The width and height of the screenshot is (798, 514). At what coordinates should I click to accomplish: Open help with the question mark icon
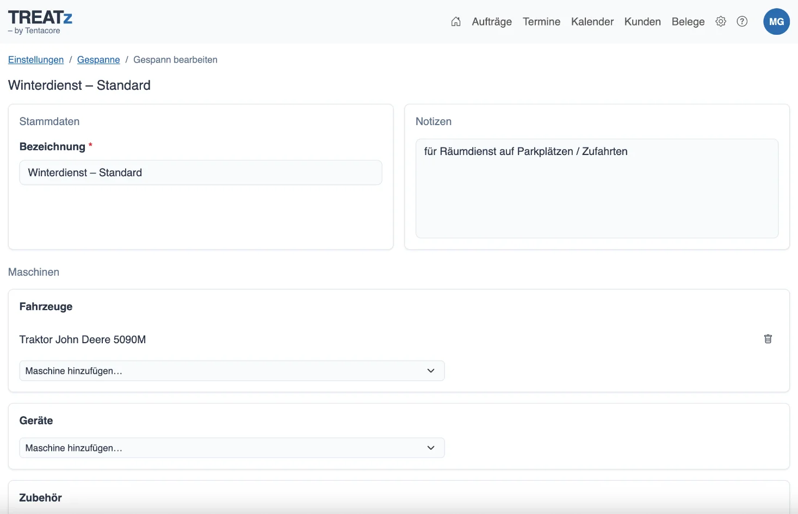(742, 22)
